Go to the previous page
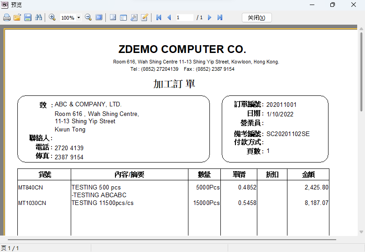The width and height of the screenshot is (365, 252). click(169, 17)
